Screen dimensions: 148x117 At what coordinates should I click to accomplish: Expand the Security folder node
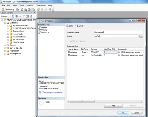click(5, 45)
